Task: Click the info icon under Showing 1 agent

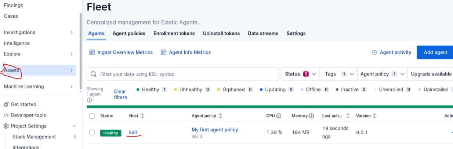Action: 89,100
